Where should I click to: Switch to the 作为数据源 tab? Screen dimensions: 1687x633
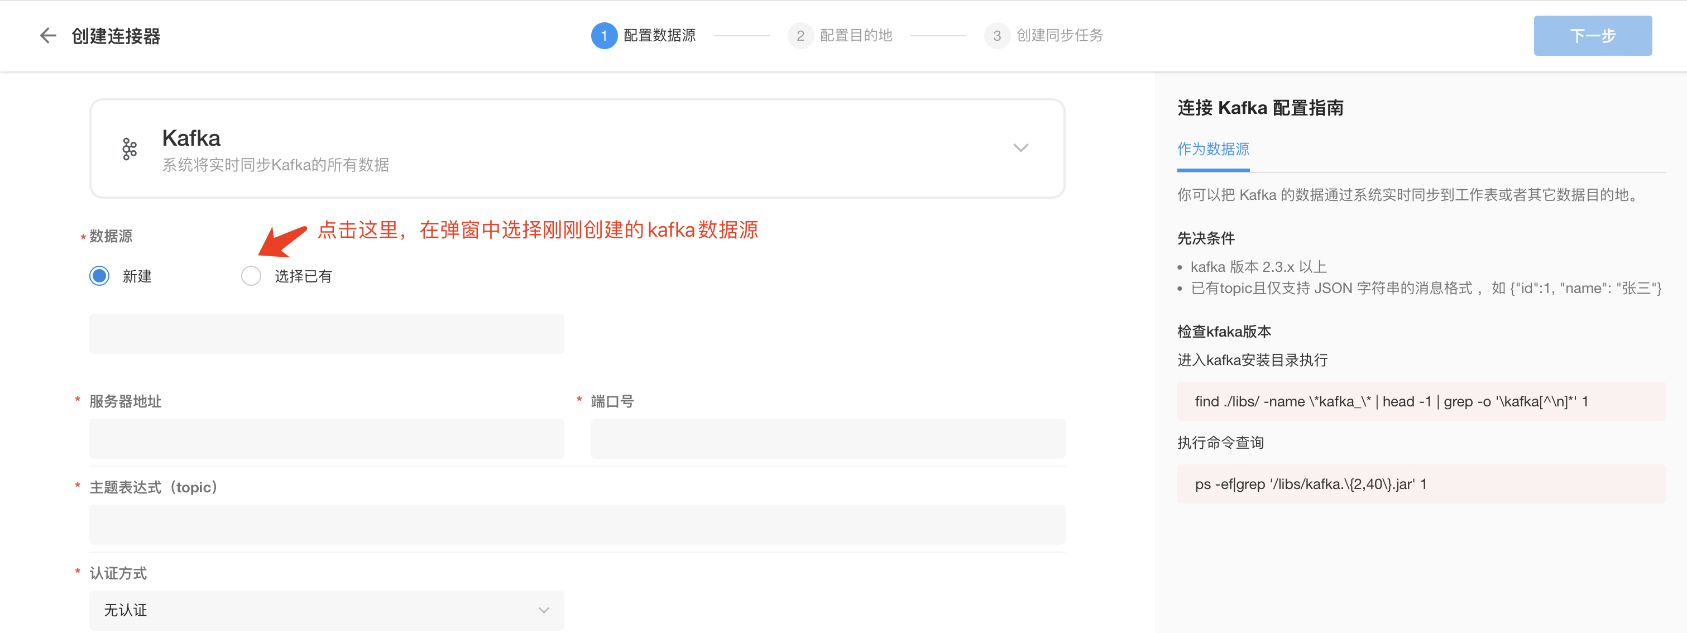[x=1213, y=149]
